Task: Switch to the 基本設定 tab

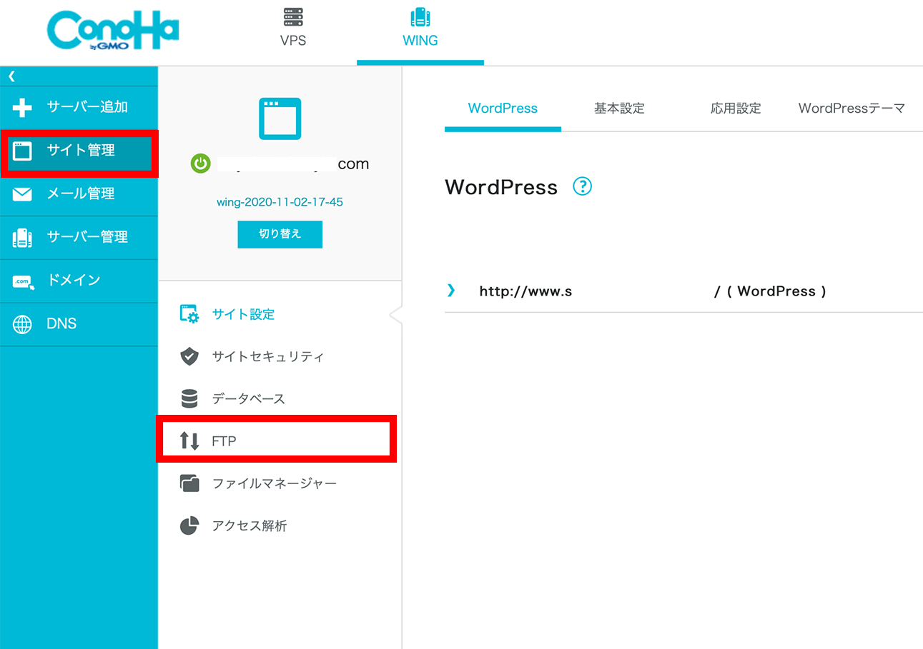Action: tap(619, 109)
